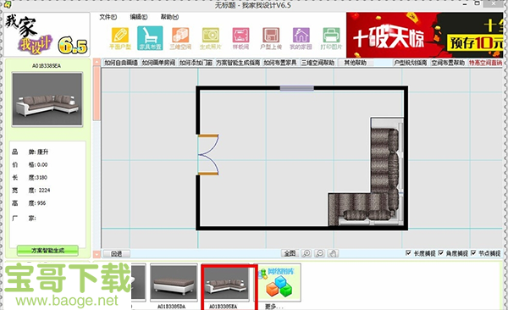Click the vertical scrollbar pink thumb

tap(97, 93)
